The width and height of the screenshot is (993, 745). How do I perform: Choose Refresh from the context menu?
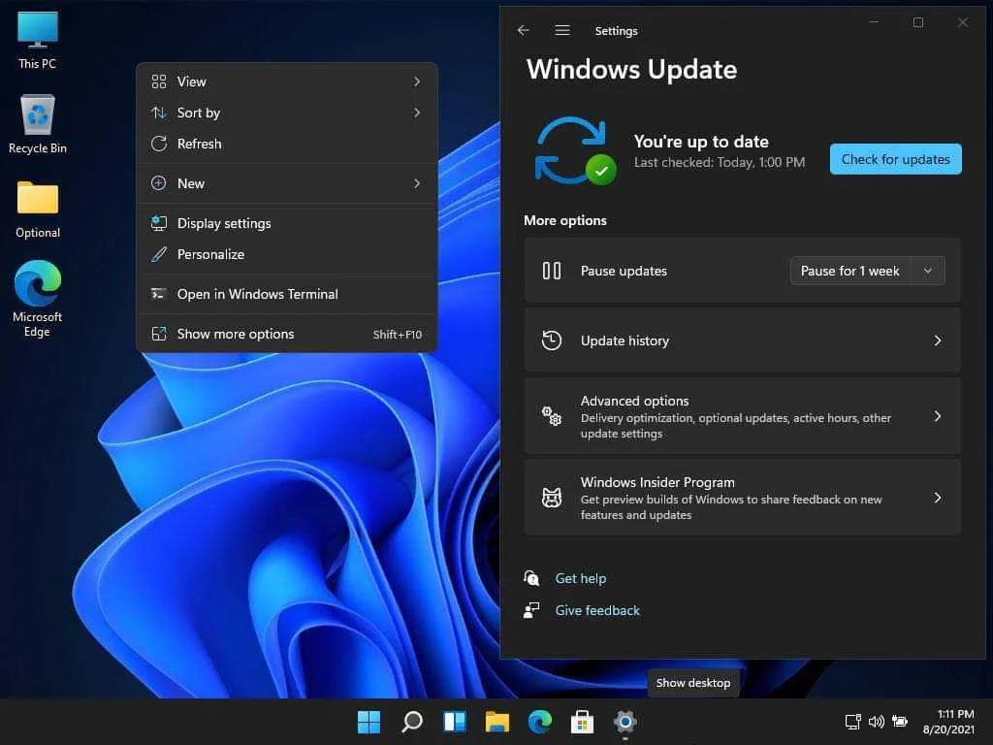click(287, 144)
